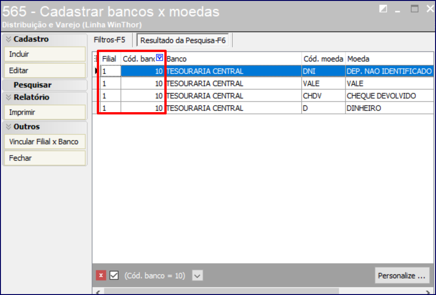Sort by the Banco column header

point(233,59)
